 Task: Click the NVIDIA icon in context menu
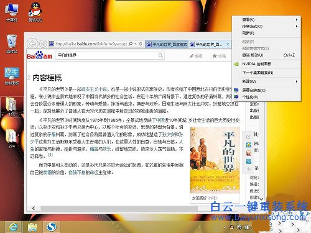[x=236, y=64]
